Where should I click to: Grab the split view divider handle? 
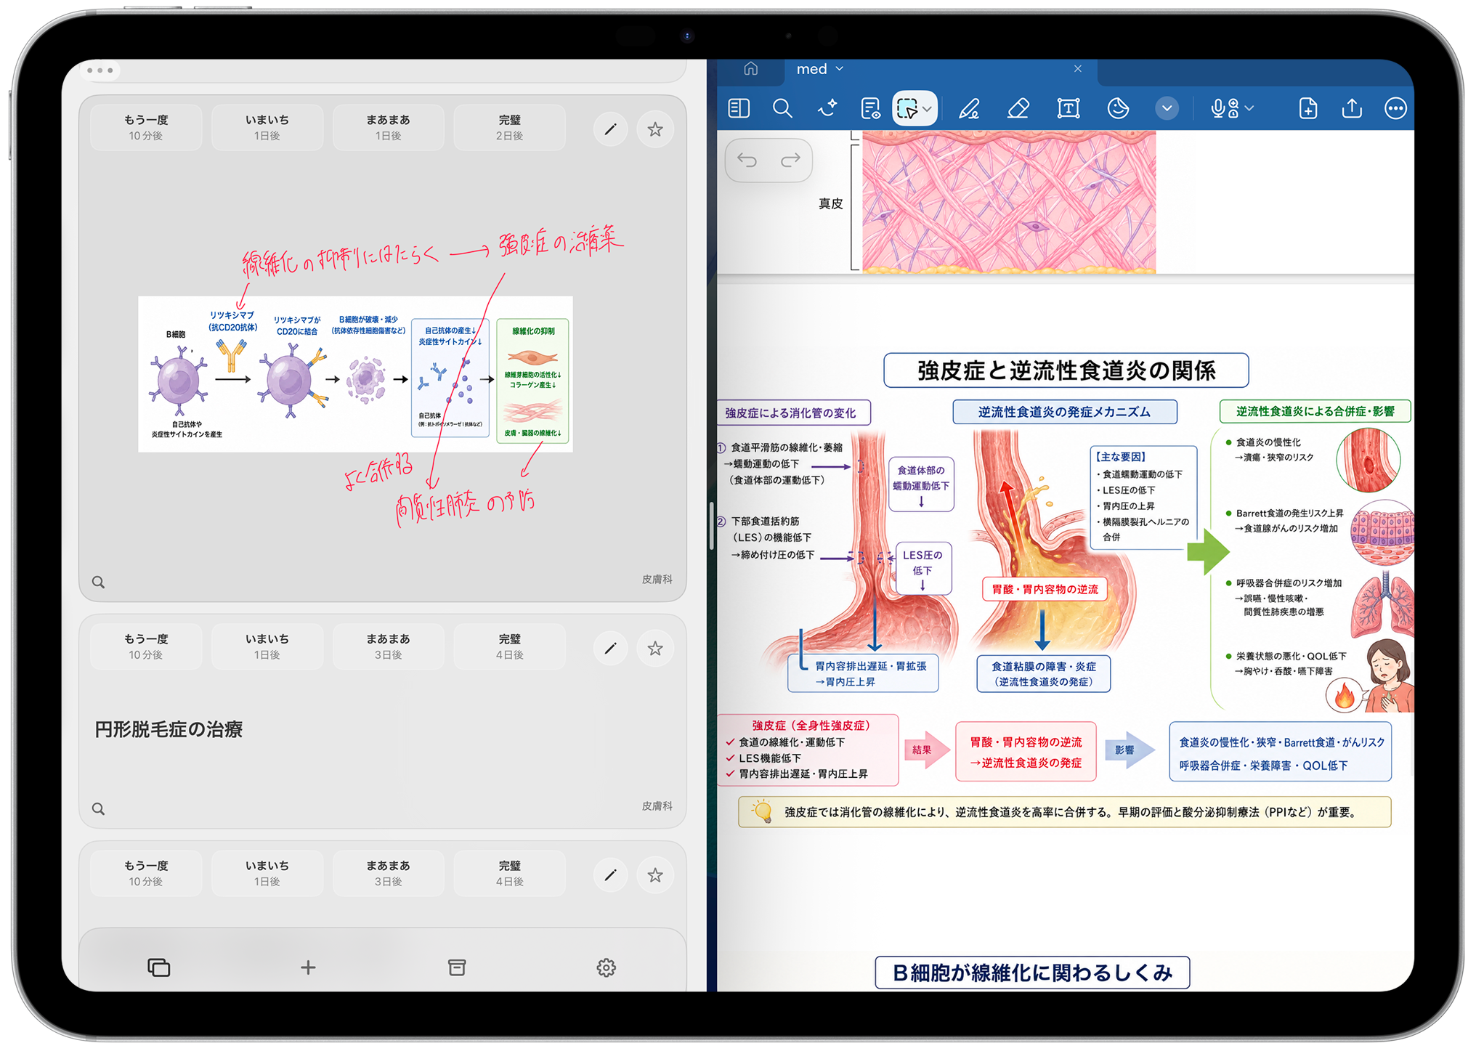point(712,526)
